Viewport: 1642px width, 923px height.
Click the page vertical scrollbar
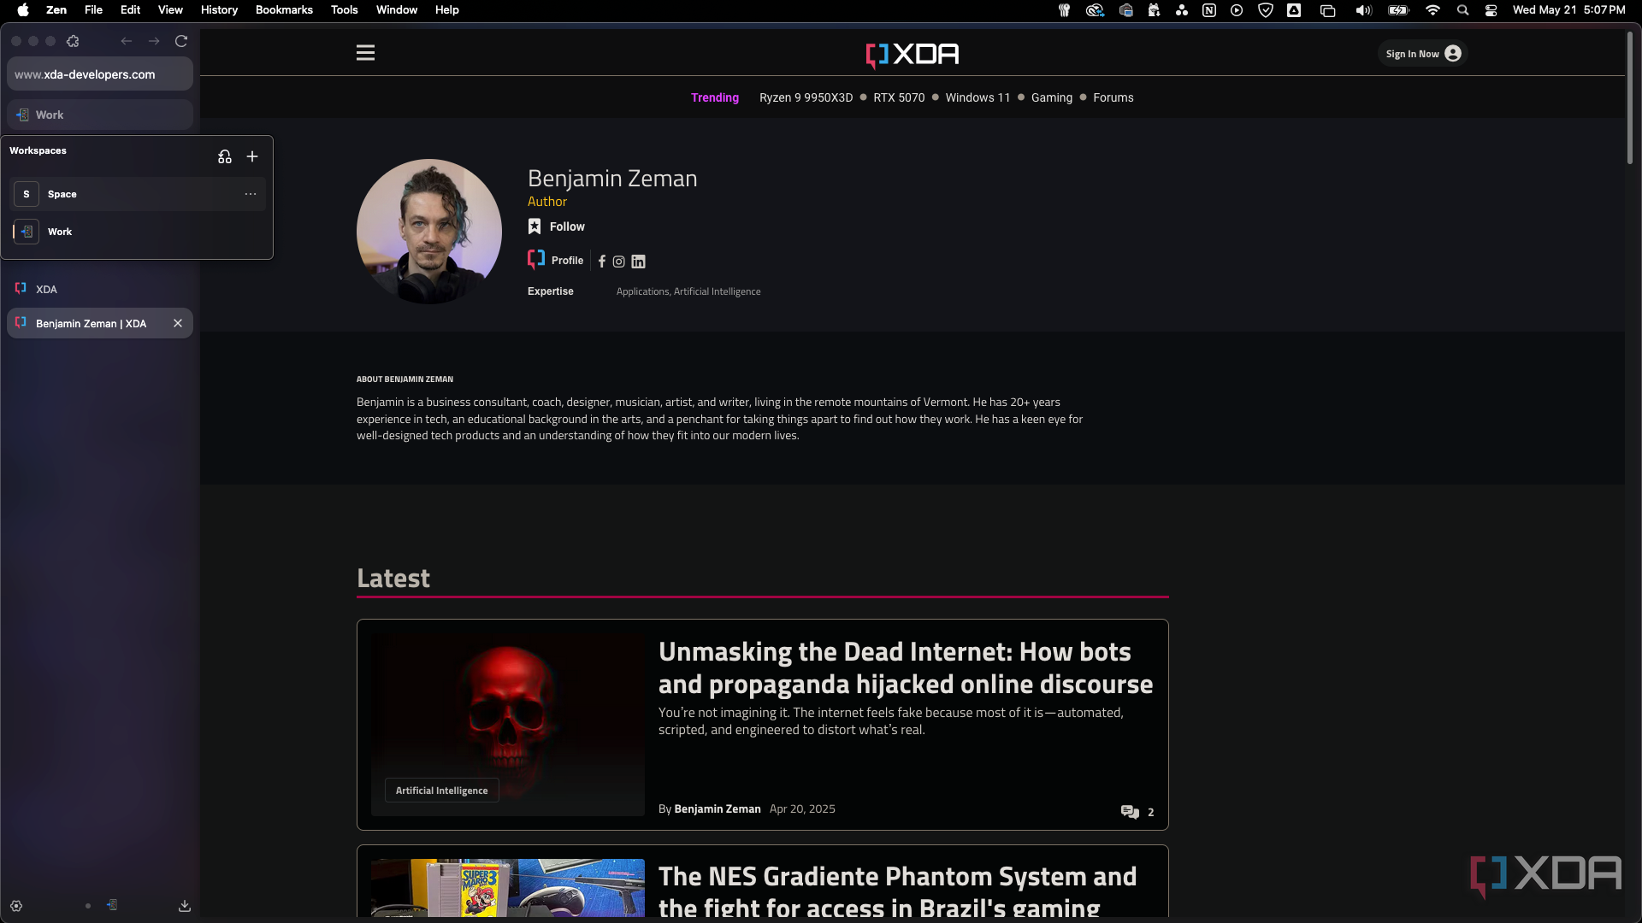point(1630,98)
